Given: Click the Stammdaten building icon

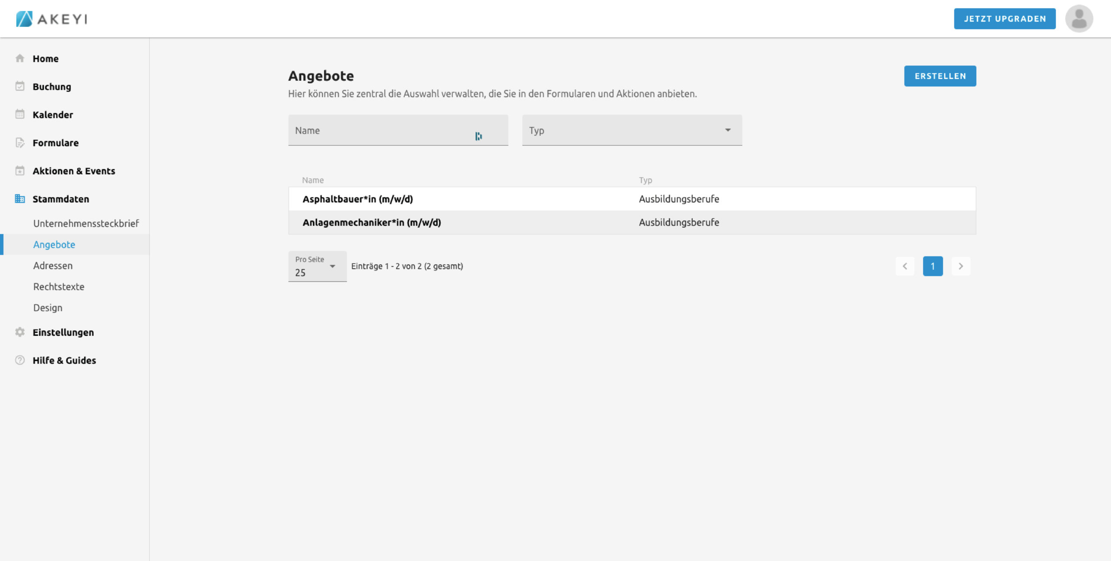Looking at the screenshot, I should 20,199.
